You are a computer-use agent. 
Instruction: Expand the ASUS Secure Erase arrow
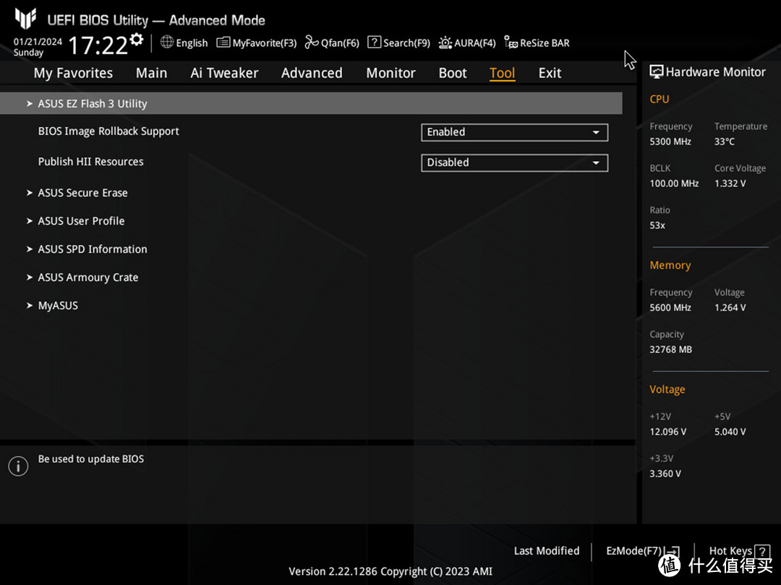coord(30,193)
